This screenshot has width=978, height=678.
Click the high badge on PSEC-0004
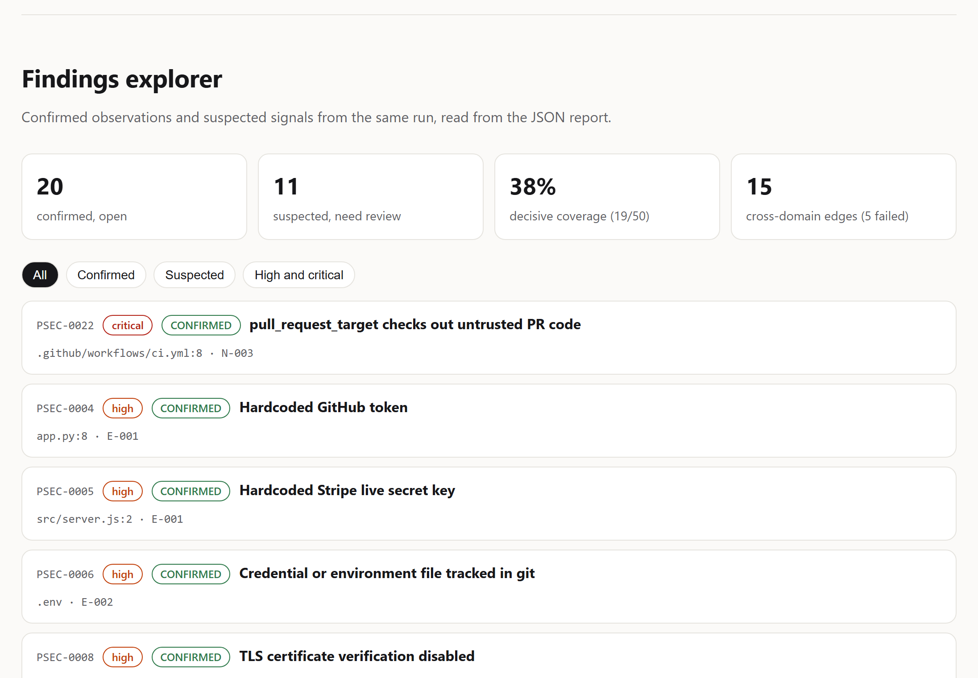point(123,408)
